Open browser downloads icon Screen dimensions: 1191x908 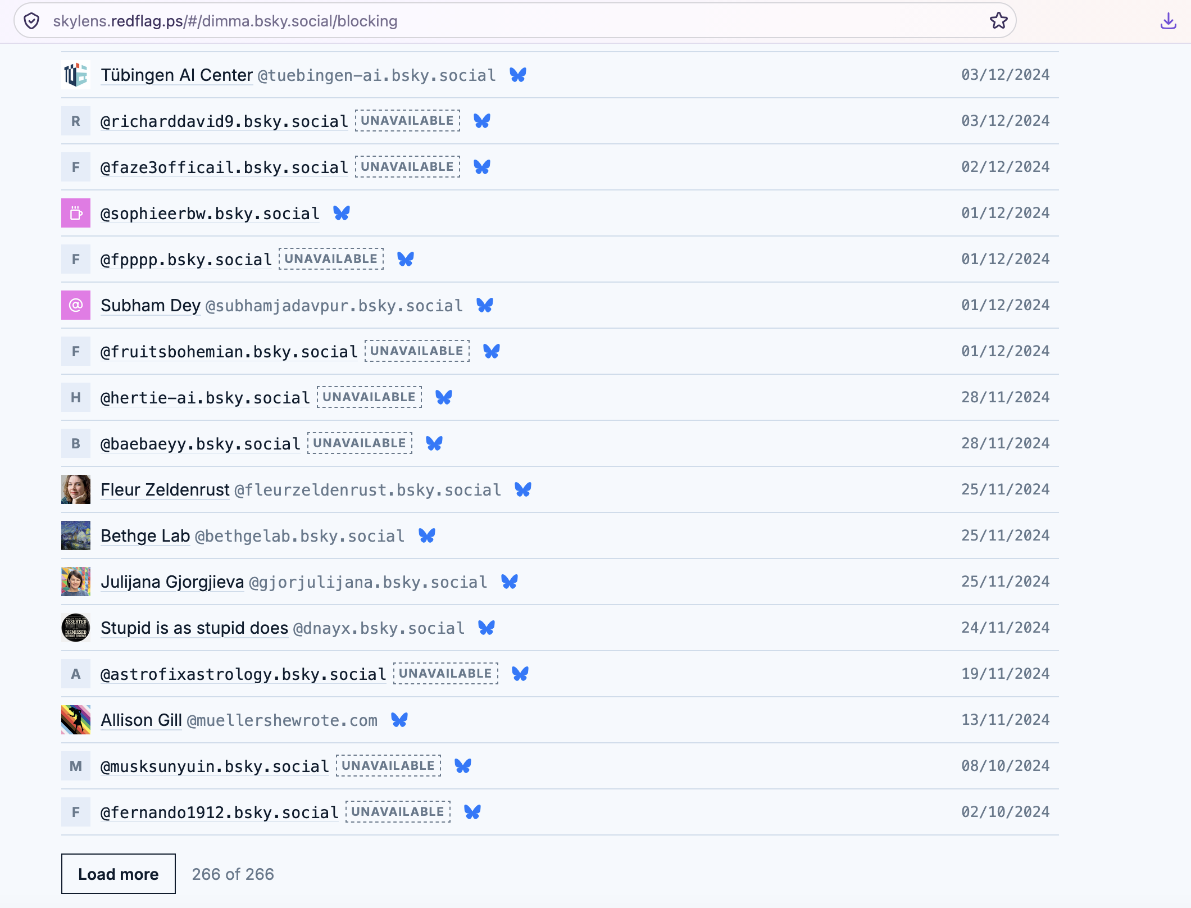point(1168,21)
